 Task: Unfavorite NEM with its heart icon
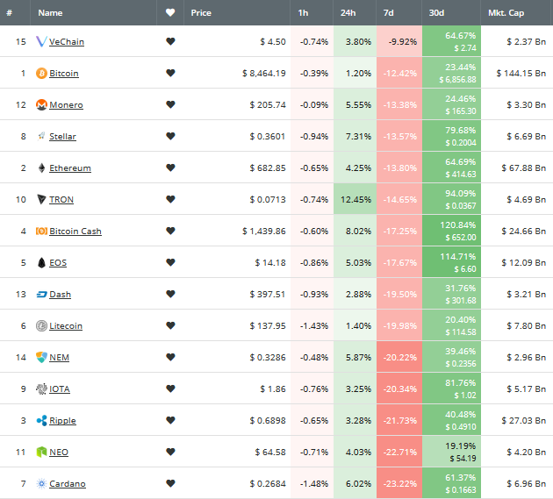click(170, 357)
